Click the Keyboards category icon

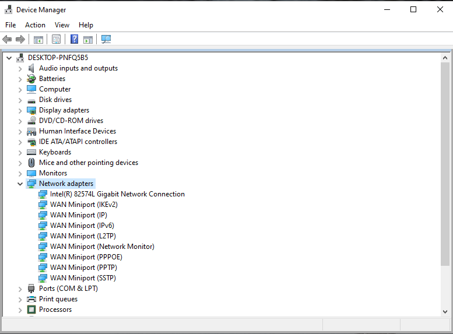31,152
